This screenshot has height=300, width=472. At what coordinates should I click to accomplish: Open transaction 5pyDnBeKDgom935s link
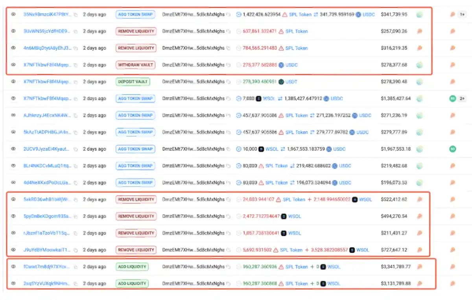(47, 217)
